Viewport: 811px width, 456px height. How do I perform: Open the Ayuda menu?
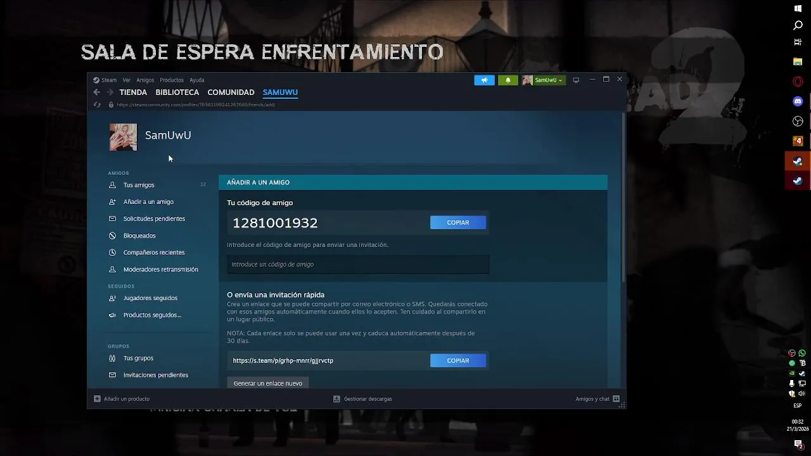tap(197, 80)
